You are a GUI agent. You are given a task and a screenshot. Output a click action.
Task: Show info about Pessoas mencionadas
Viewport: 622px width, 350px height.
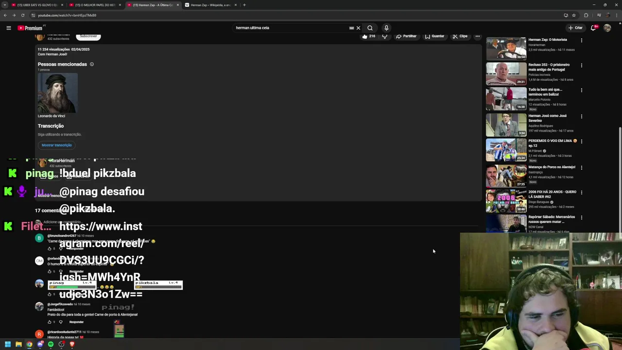[91, 64]
